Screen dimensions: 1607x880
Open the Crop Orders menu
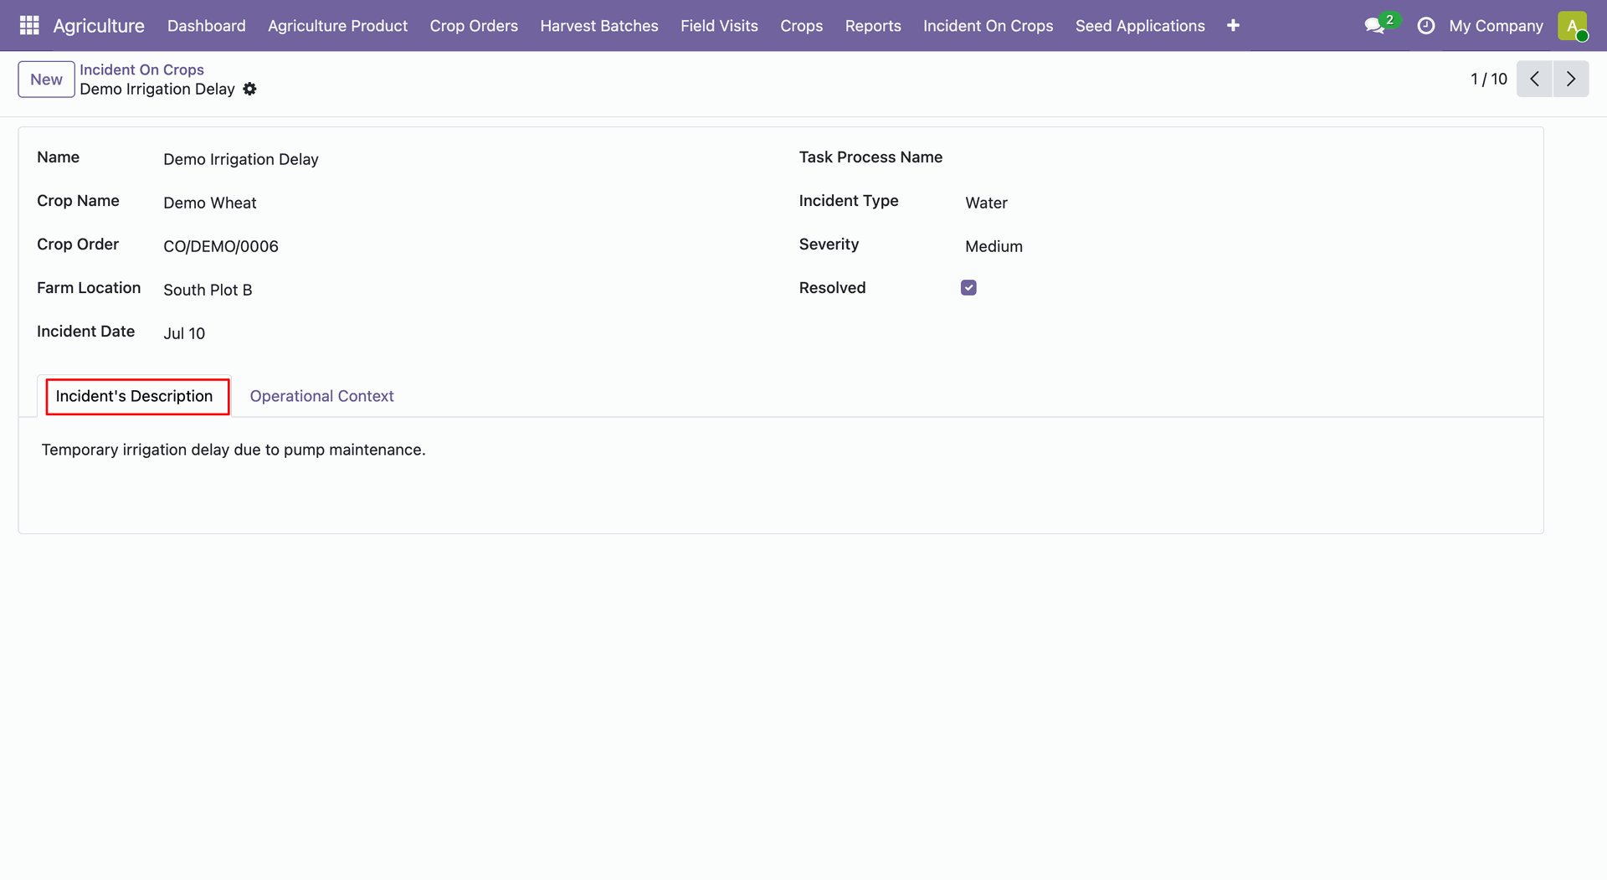pos(474,26)
